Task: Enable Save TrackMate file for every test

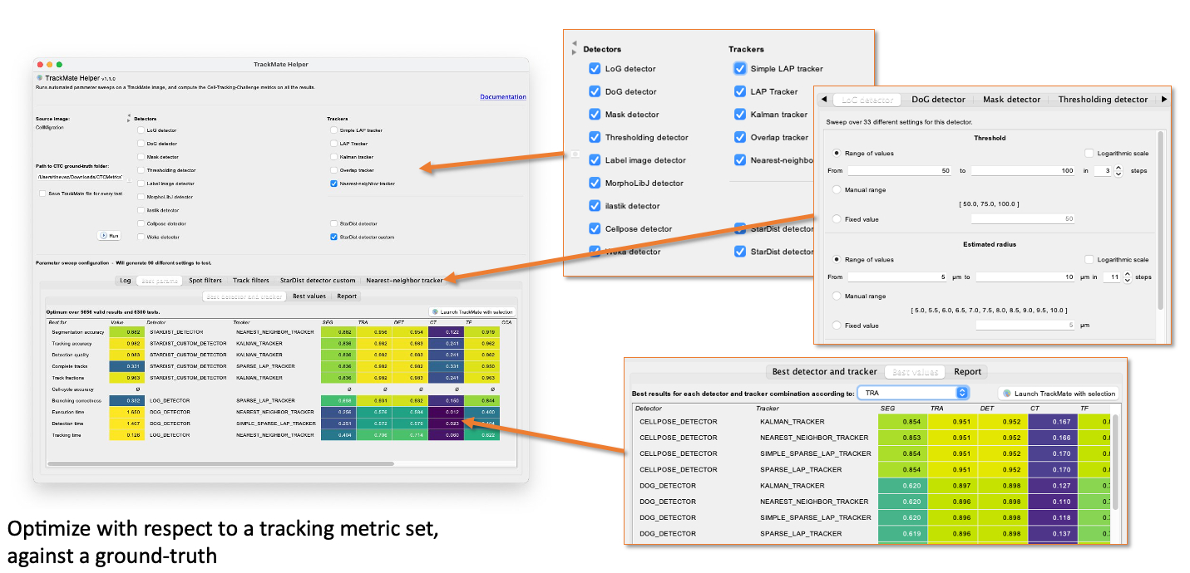Action: pos(42,193)
